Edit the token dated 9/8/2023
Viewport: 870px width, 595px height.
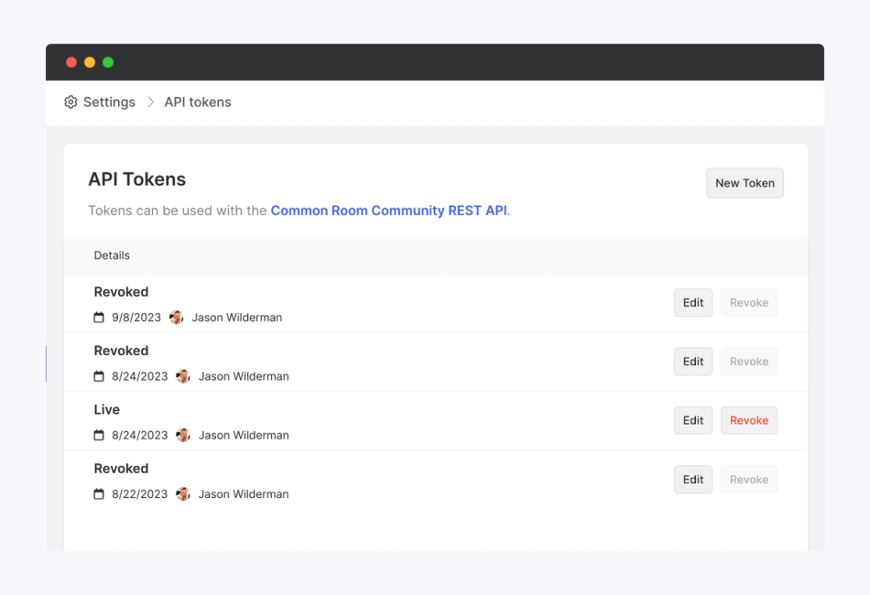(x=693, y=302)
